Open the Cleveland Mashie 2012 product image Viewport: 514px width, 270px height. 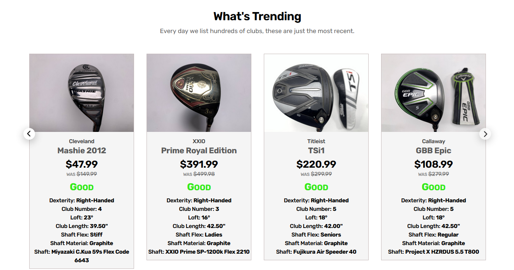(x=81, y=92)
